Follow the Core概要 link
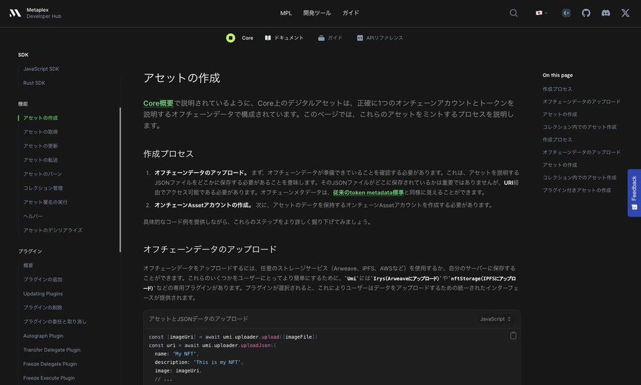Viewport: 641px width, 385px height. click(x=158, y=103)
